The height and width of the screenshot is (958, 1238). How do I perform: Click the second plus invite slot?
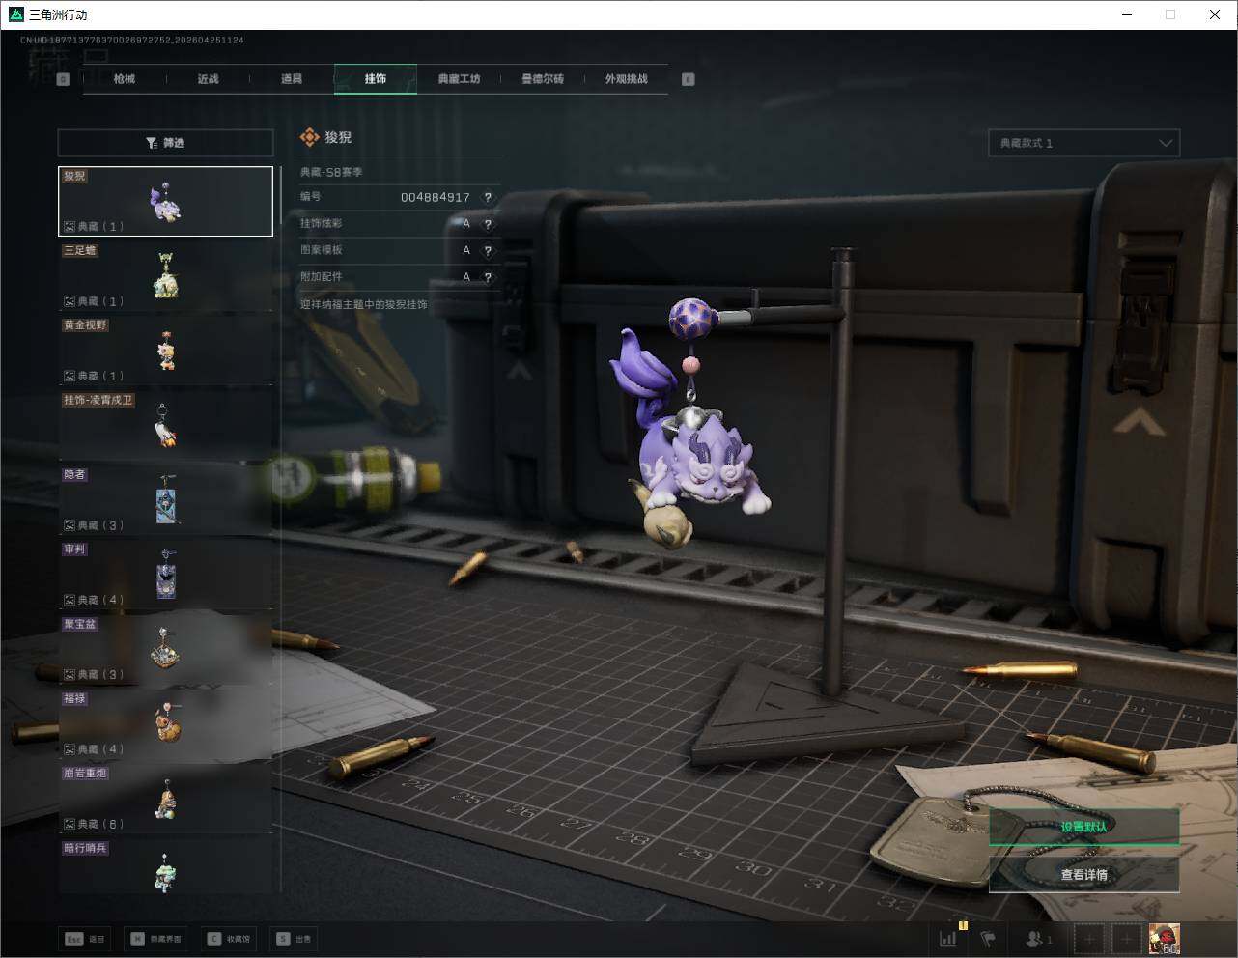click(x=1126, y=939)
